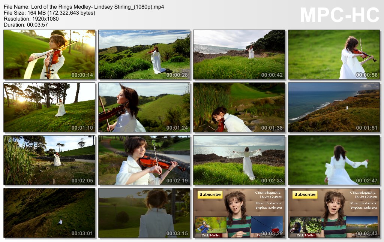This screenshot has width=384, height=242.
Task: Pick the thumbnail timestamped 00:02:33
Action: (239, 160)
